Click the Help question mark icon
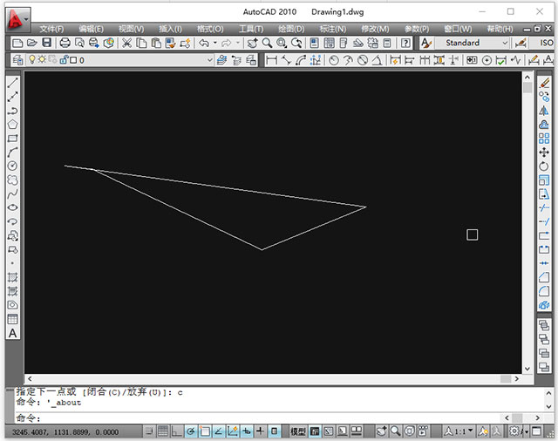Screen dimensions: 558x441 pos(405,43)
